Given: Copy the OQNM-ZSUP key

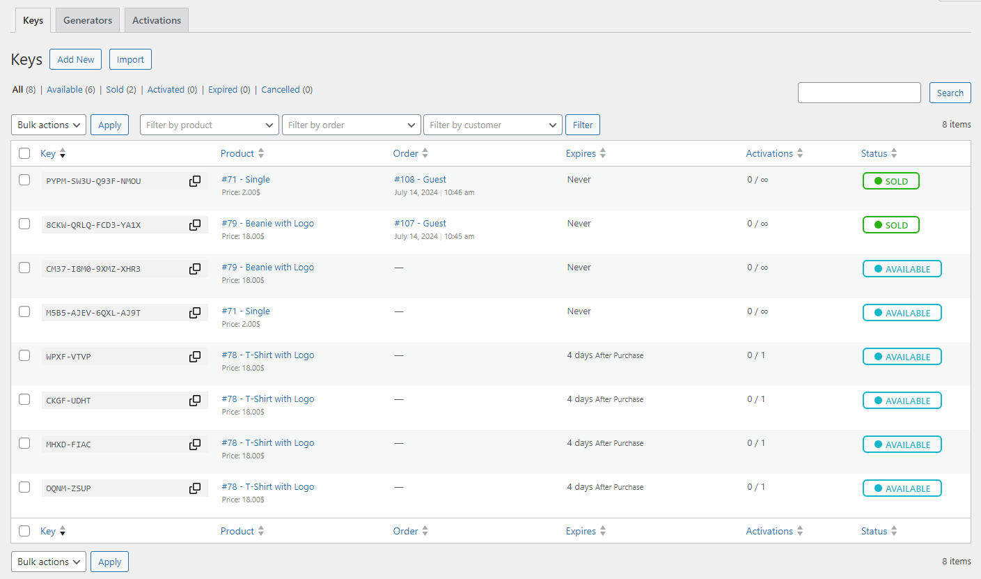Looking at the screenshot, I should 195,488.
